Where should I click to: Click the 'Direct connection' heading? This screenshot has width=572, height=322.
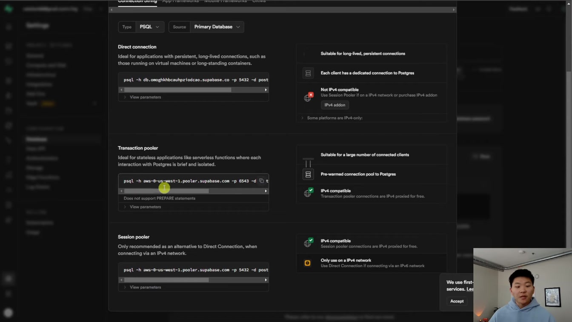click(x=137, y=47)
